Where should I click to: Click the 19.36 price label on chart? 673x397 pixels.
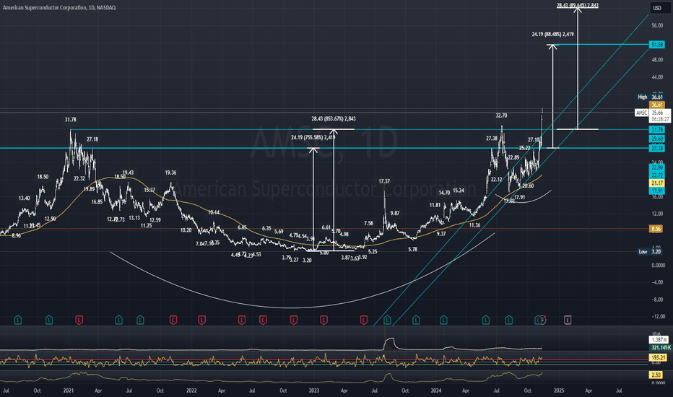pyautogui.click(x=170, y=173)
